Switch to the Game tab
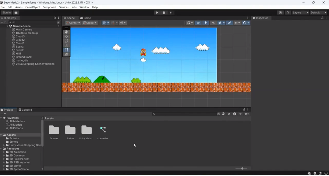This screenshot has height=176, width=329. (x=85, y=18)
